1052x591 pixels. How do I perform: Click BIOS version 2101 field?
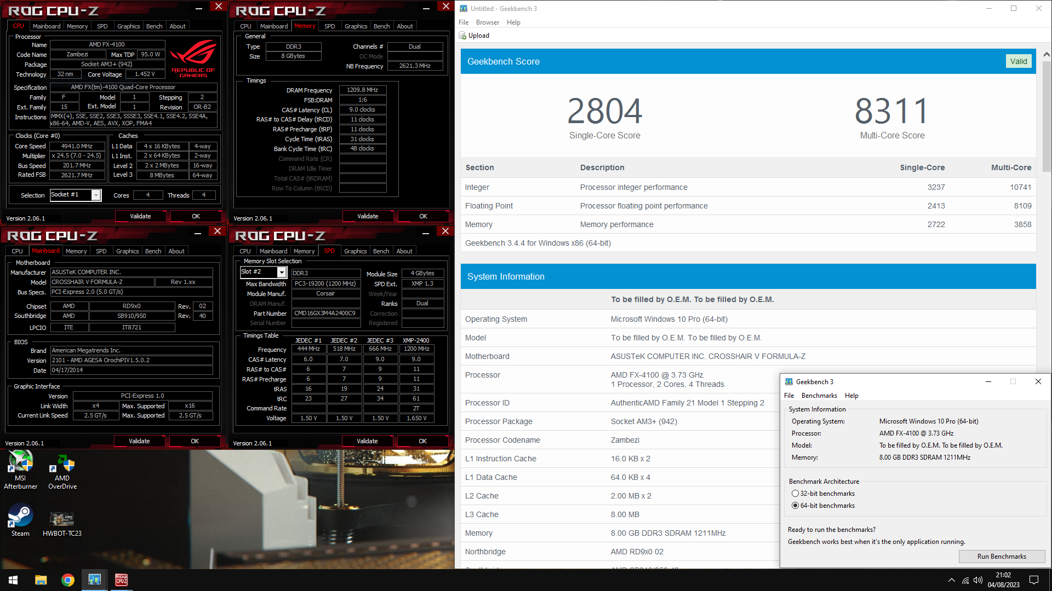131,361
